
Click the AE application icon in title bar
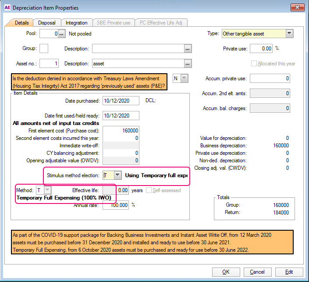coord(7,7)
